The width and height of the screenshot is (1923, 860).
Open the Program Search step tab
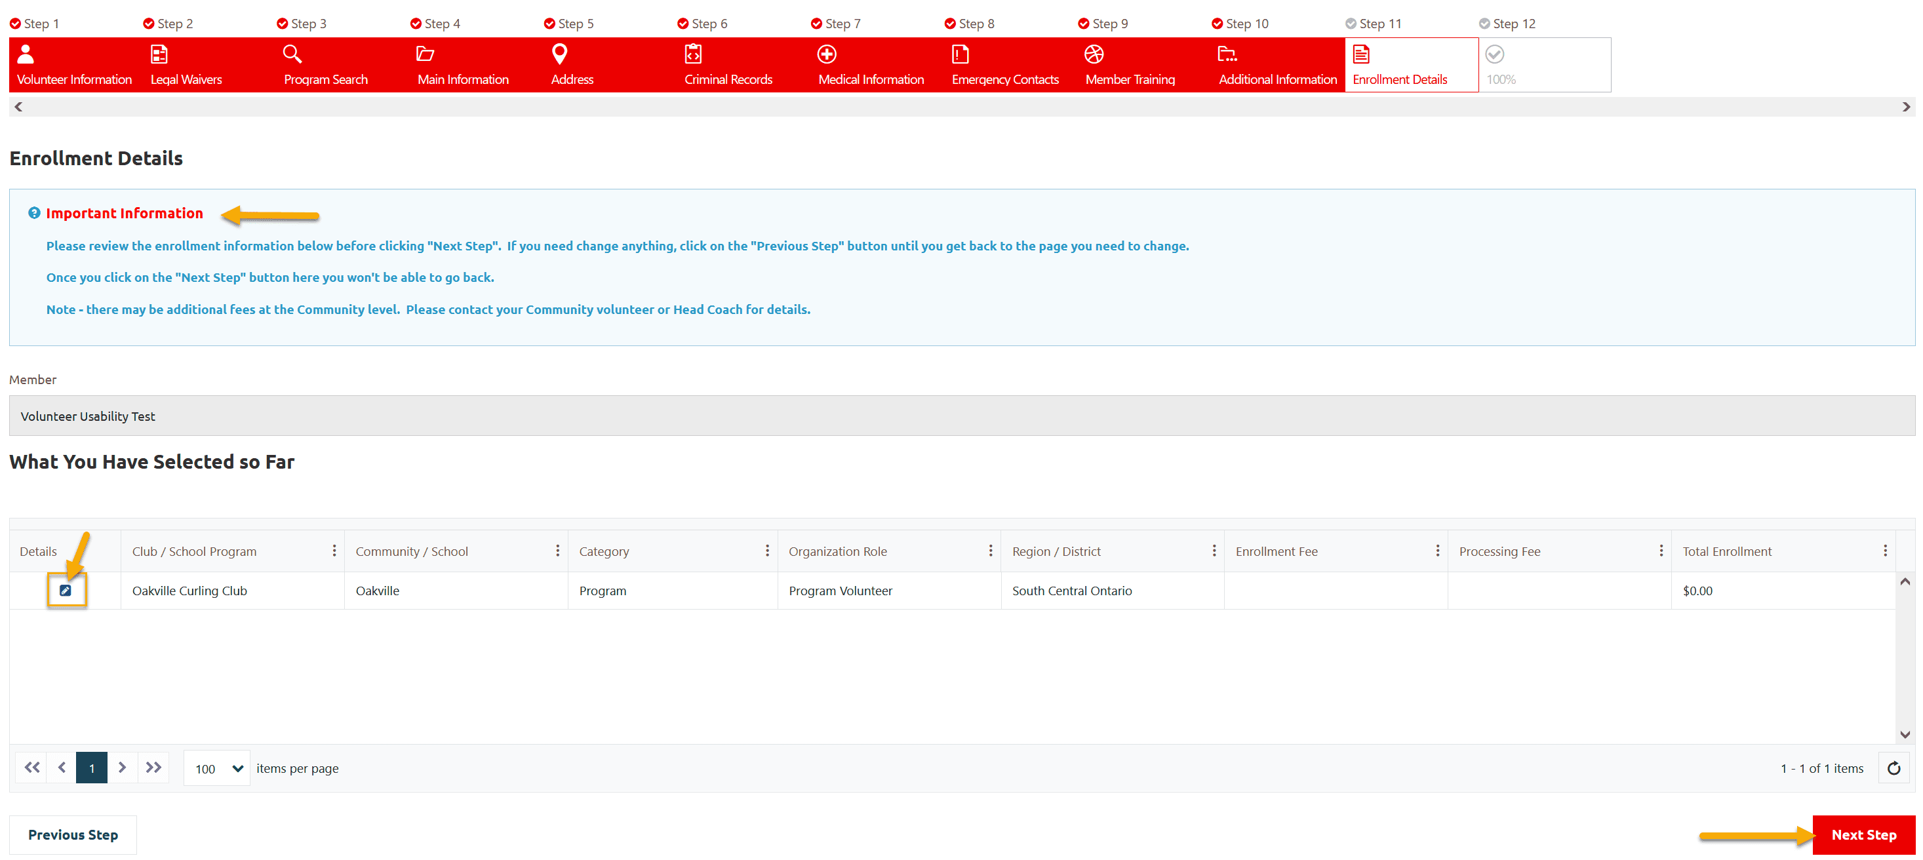pyautogui.click(x=343, y=65)
